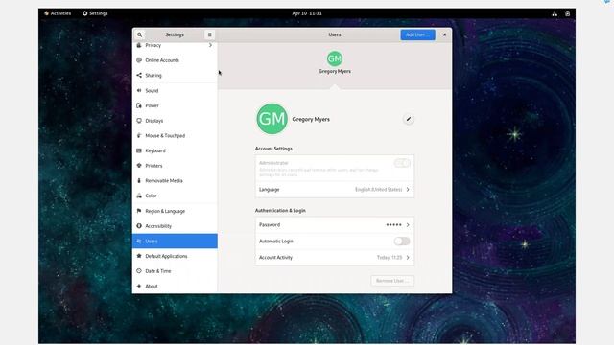Click the Today account activity value
Image resolution: width=614 pixels, height=345 pixels.
click(x=390, y=258)
